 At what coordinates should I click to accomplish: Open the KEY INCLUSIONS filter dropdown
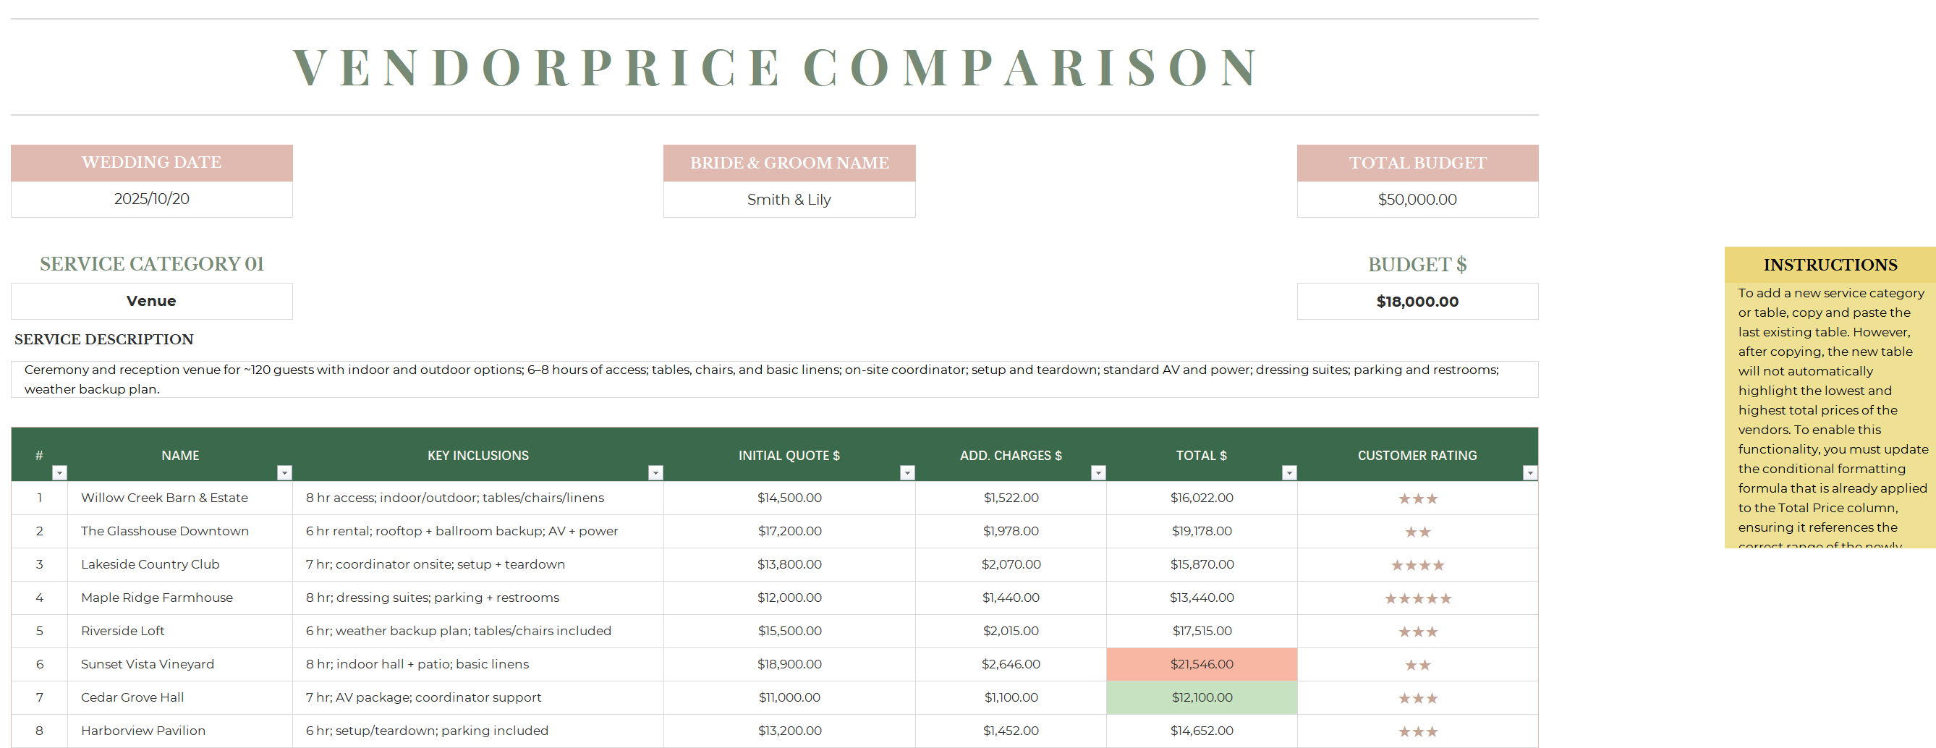tap(655, 473)
